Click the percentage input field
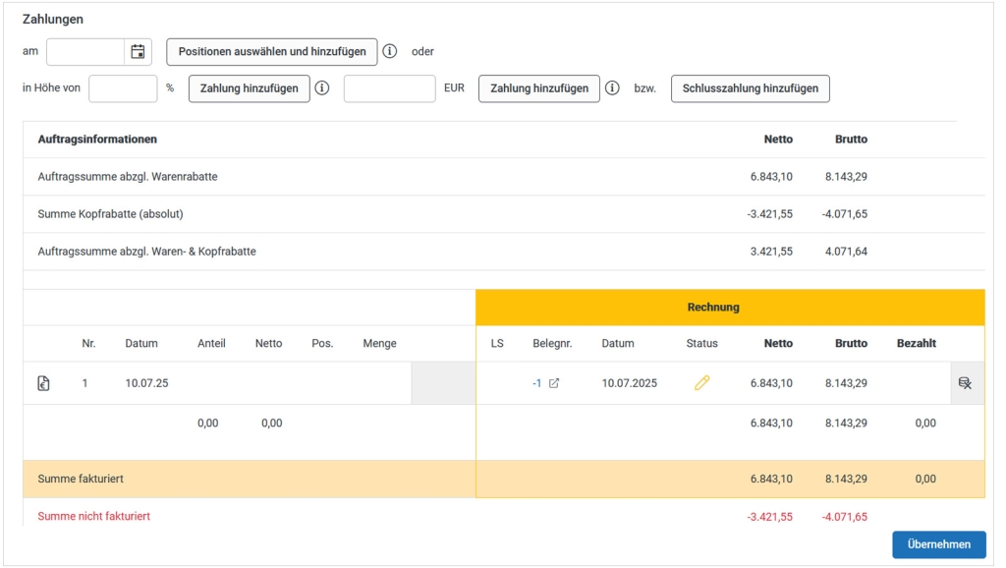1006x568 pixels. click(123, 88)
